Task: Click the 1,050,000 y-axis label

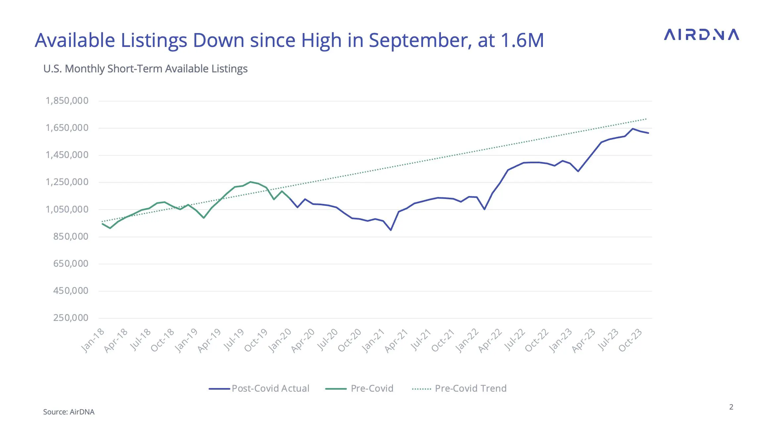Action: (67, 209)
